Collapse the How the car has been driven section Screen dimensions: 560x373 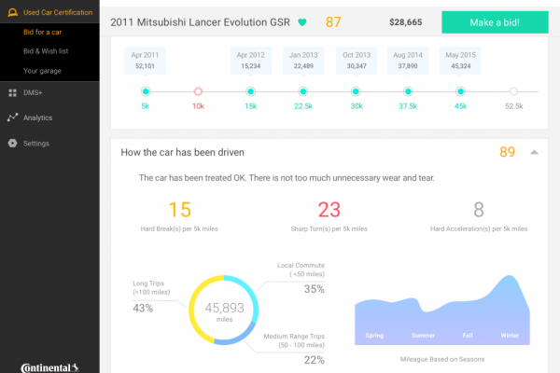click(534, 152)
